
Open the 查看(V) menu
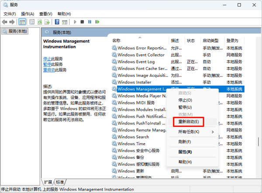pos(46,14)
